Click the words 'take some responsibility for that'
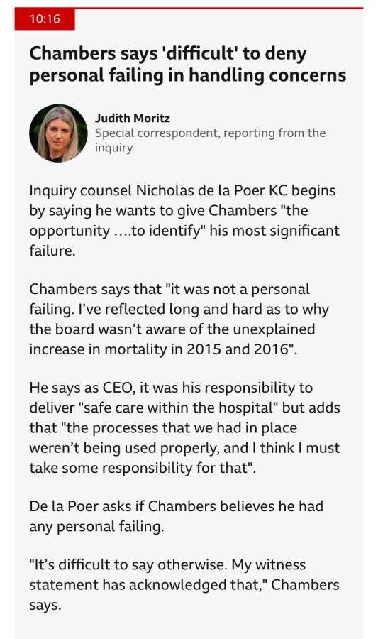 tap(139, 467)
